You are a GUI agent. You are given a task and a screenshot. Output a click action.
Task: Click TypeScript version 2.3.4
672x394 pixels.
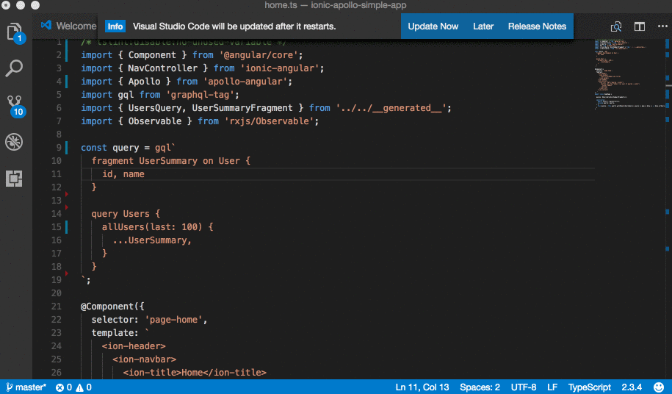coord(632,387)
